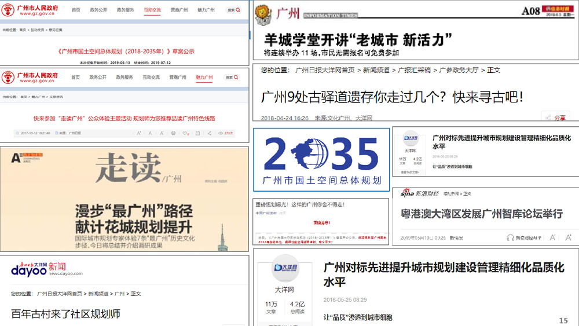Open the 意见征集 breadcrumb link
The image size is (579, 326).
click(56, 30)
